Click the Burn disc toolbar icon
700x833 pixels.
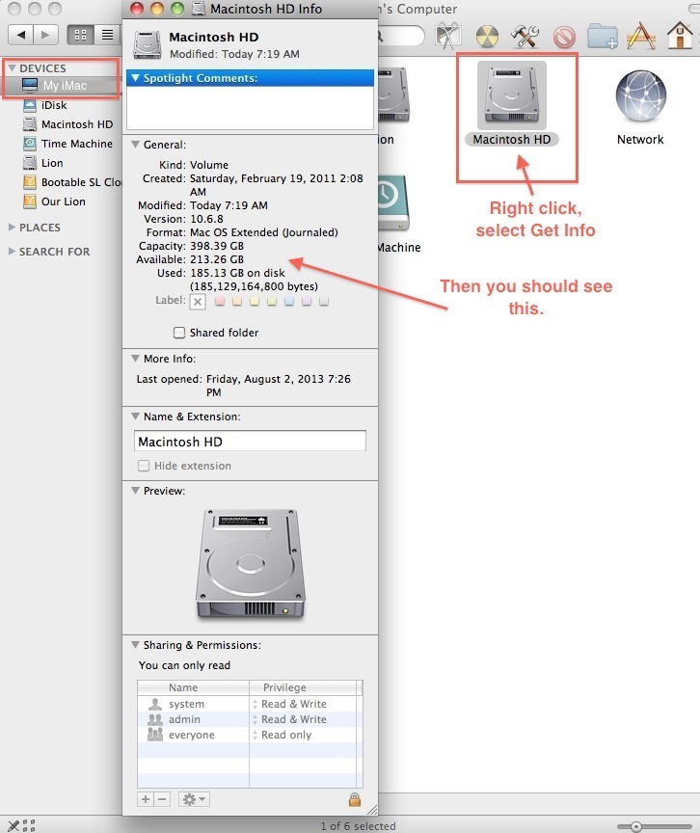point(487,37)
